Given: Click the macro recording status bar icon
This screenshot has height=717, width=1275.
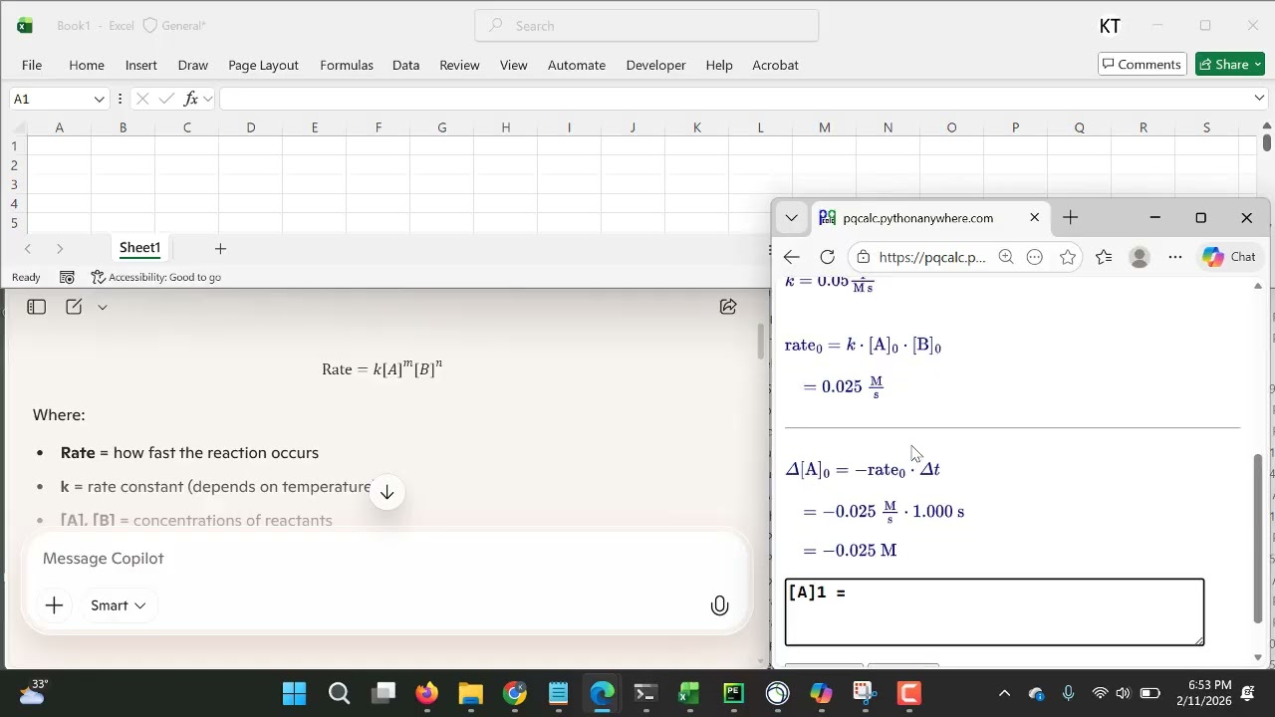Looking at the screenshot, I should (x=67, y=277).
